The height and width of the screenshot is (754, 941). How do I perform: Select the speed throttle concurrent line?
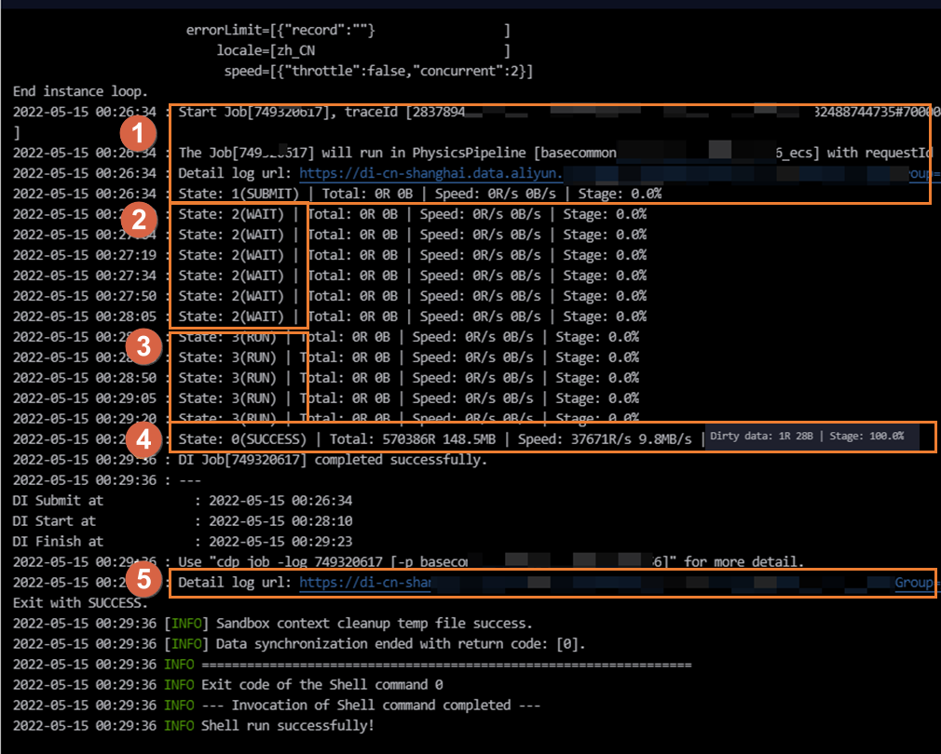coord(378,71)
